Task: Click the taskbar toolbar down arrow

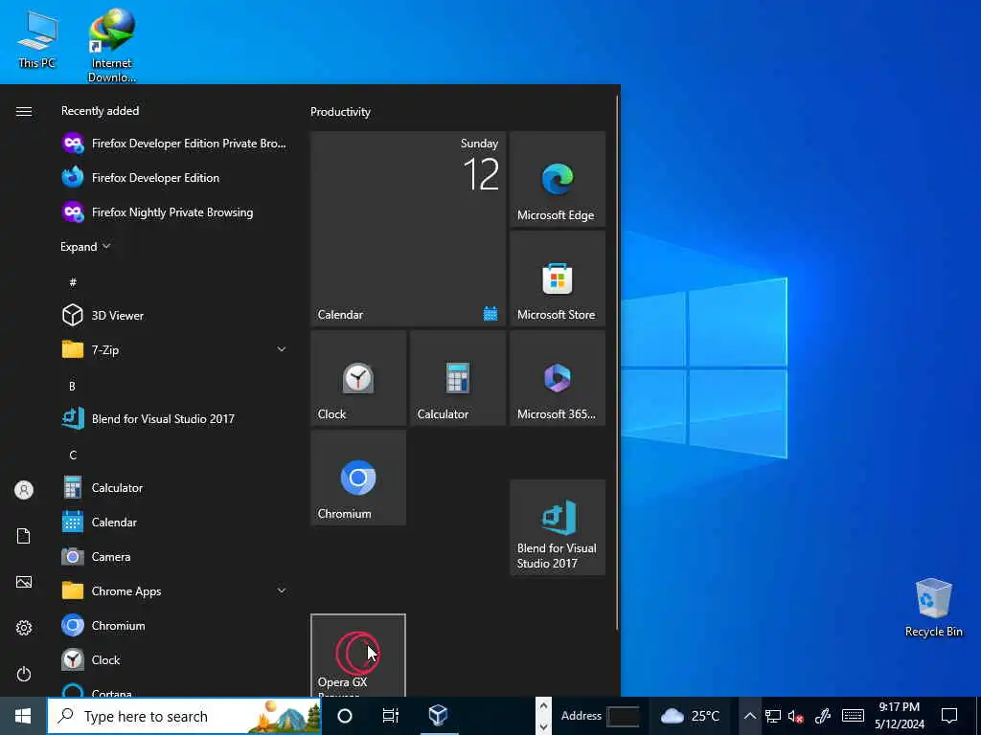Action: [543, 726]
